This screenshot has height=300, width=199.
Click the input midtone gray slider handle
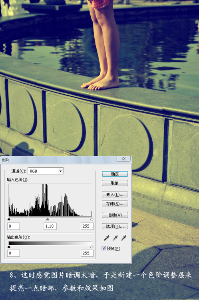click(48, 219)
